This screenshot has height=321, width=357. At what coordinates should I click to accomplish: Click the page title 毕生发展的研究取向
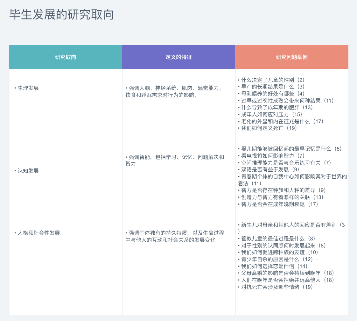[x=61, y=15]
